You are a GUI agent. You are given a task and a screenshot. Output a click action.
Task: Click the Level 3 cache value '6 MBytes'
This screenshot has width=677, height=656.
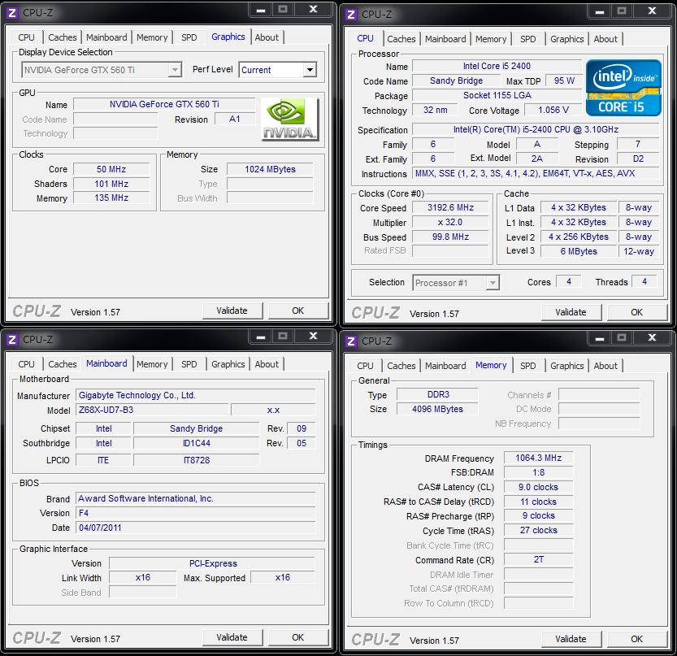(579, 251)
